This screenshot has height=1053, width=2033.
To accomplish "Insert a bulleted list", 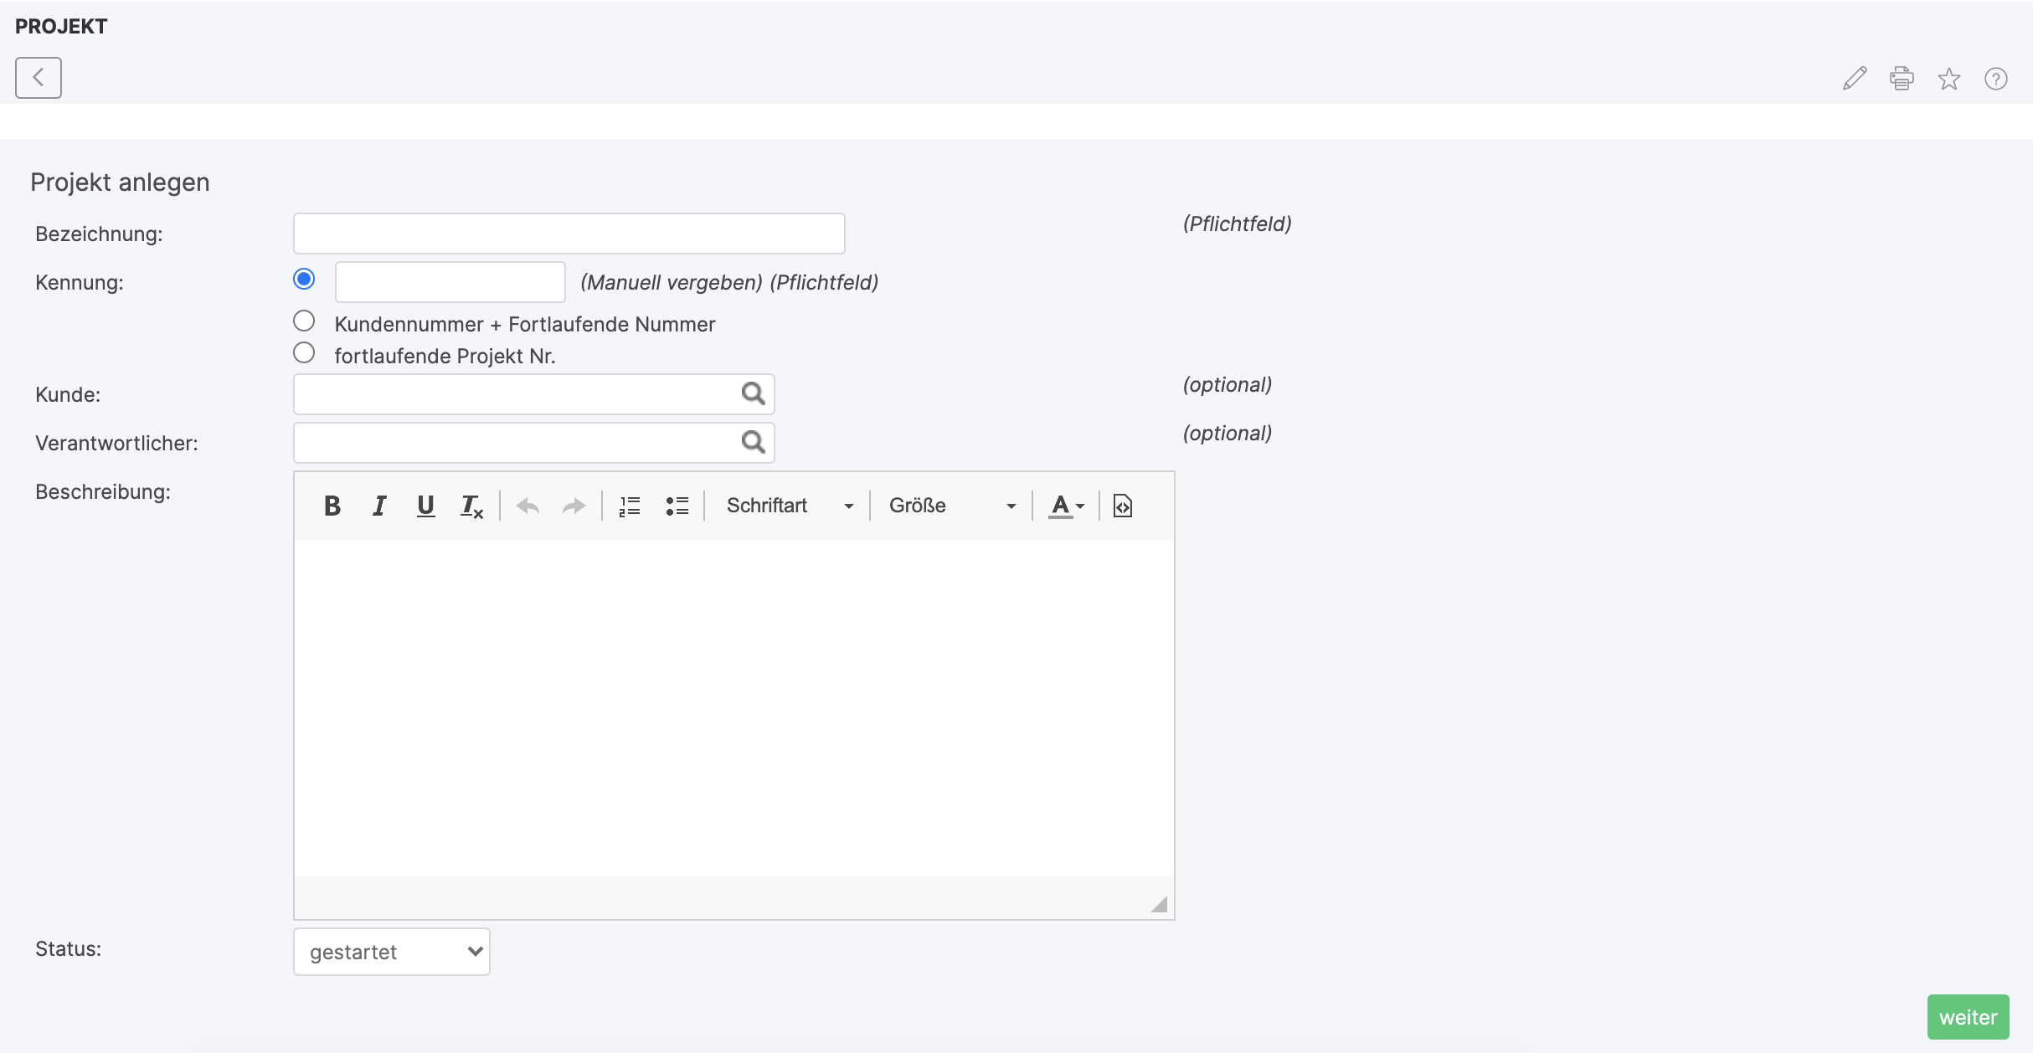I will coord(677,506).
